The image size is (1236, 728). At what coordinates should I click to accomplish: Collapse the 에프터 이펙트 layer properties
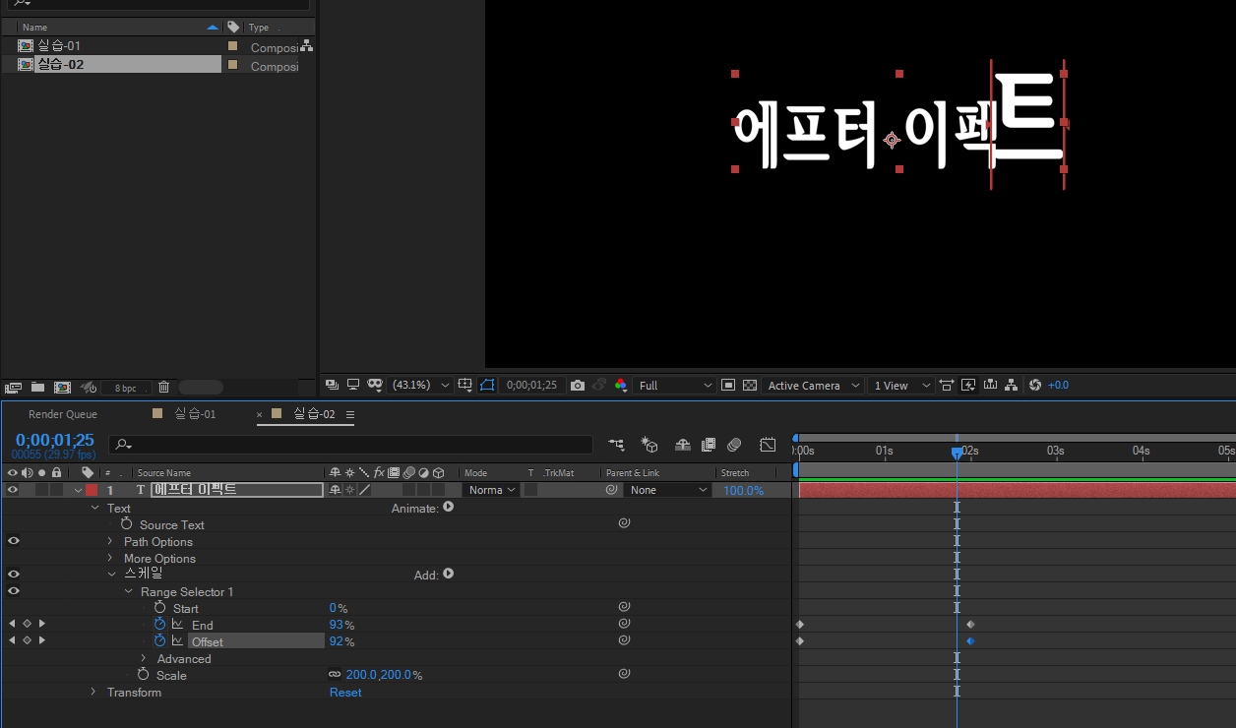click(78, 490)
